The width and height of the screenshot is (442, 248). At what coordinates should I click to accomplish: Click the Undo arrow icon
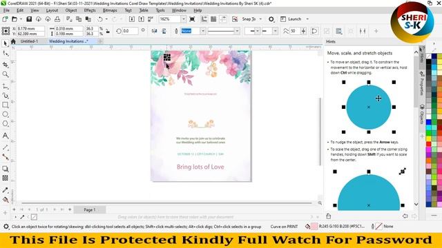99,19
